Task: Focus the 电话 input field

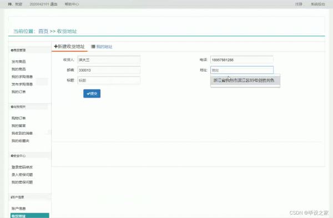Action: [242, 60]
